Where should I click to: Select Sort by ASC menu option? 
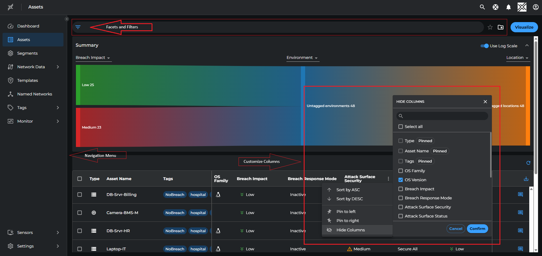pyautogui.click(x=348, y=190)
